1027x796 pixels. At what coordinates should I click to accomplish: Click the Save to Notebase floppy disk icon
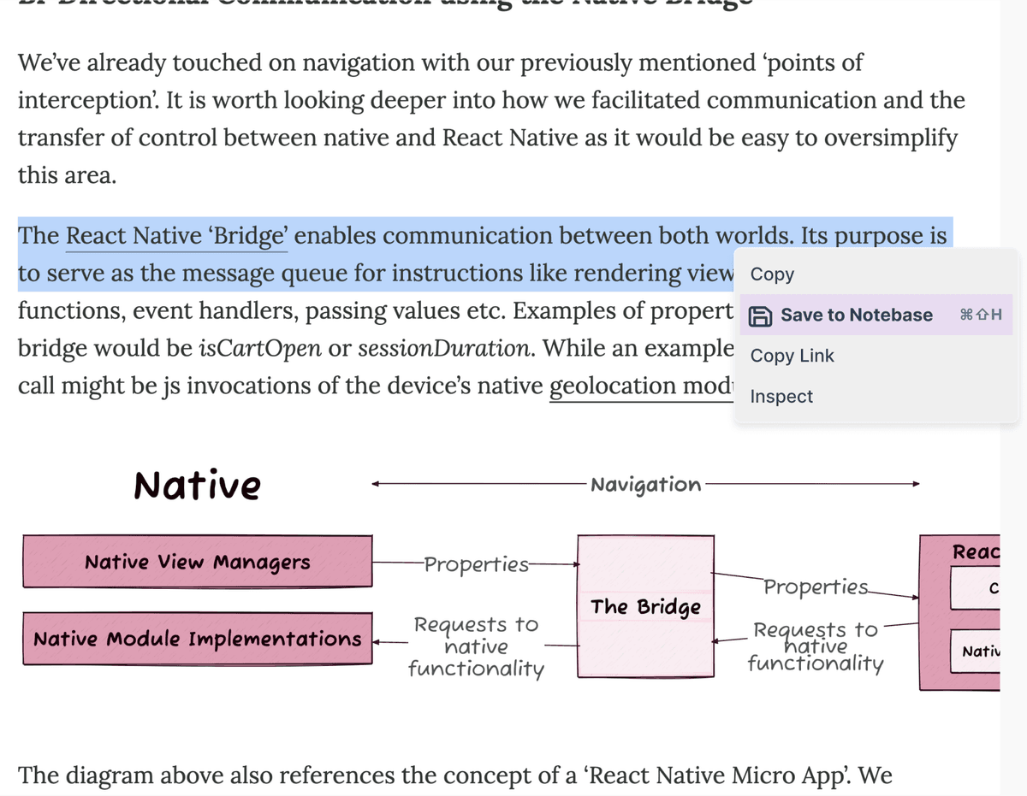(x=759, y=315)
